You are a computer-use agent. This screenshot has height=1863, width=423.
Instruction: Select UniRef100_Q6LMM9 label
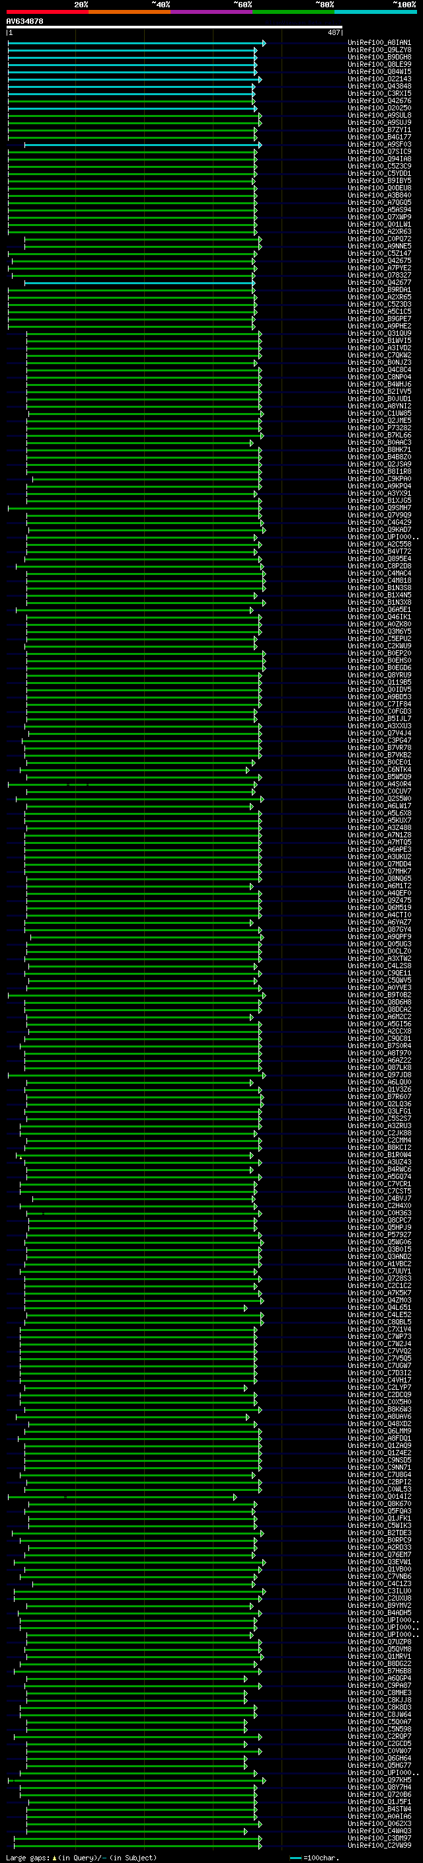point(379,1431)
